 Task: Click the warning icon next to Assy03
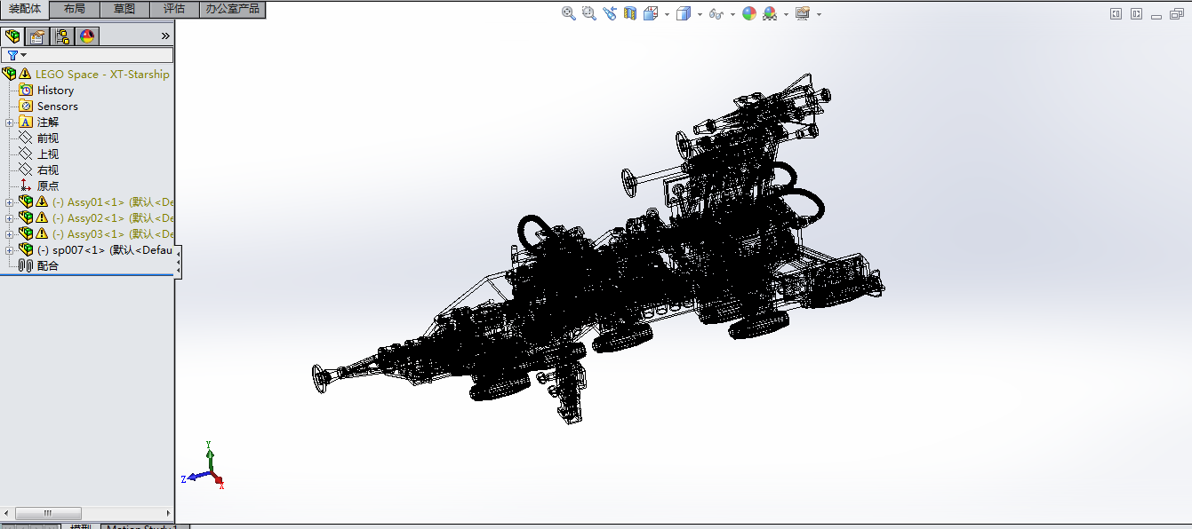coord(42,234)
